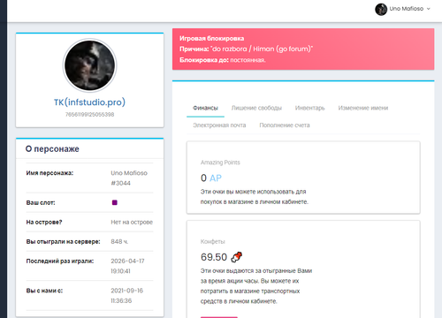Screen dimensions: 442x318
Task: Open the Uno Mafioso account dropdown
Action: (402, 9)
